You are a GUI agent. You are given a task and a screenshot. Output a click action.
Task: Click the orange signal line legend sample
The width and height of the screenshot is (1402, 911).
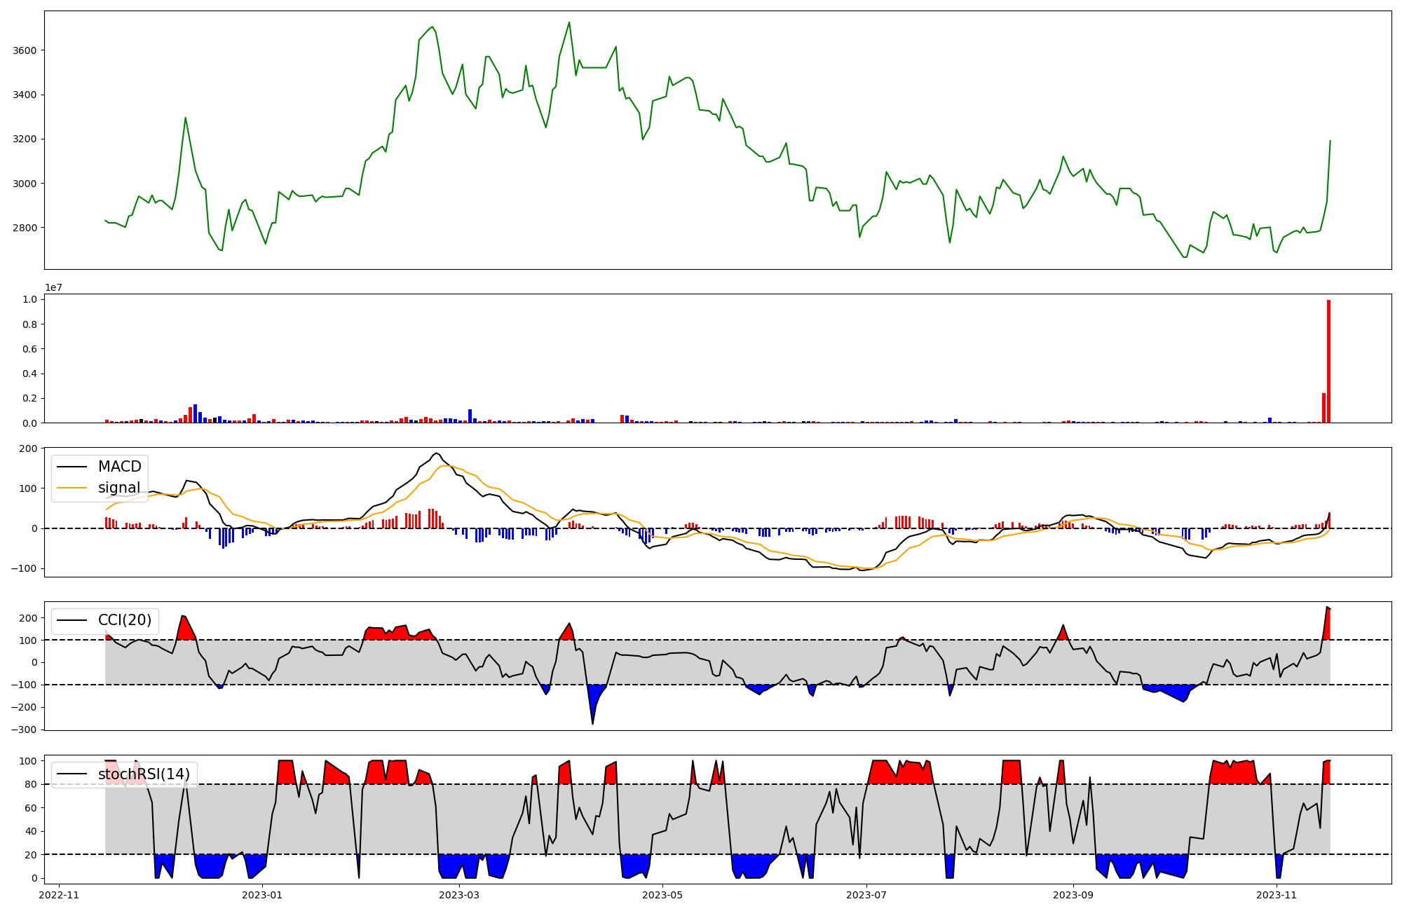72,488
